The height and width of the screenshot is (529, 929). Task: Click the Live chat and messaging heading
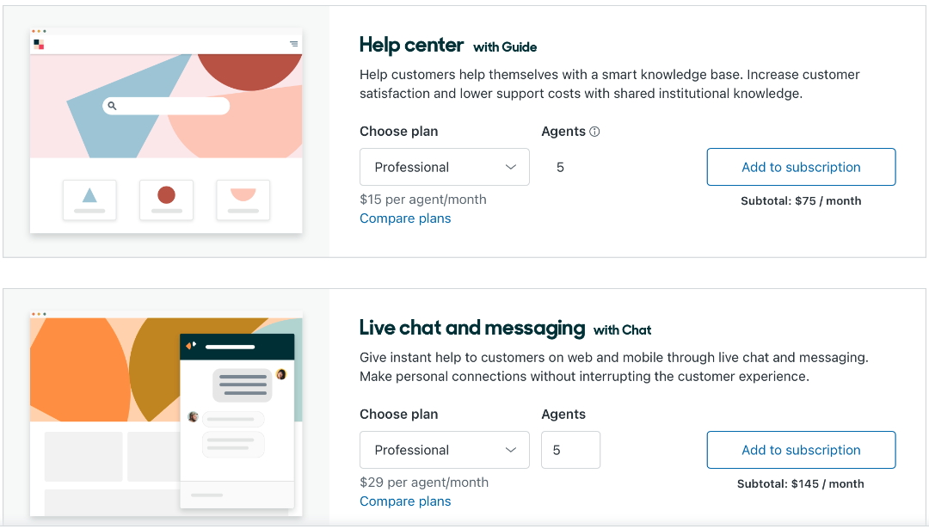(471, 328)
